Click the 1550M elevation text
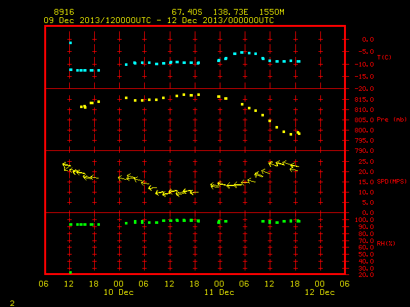The image size is (410, 307). coord(272,12)
